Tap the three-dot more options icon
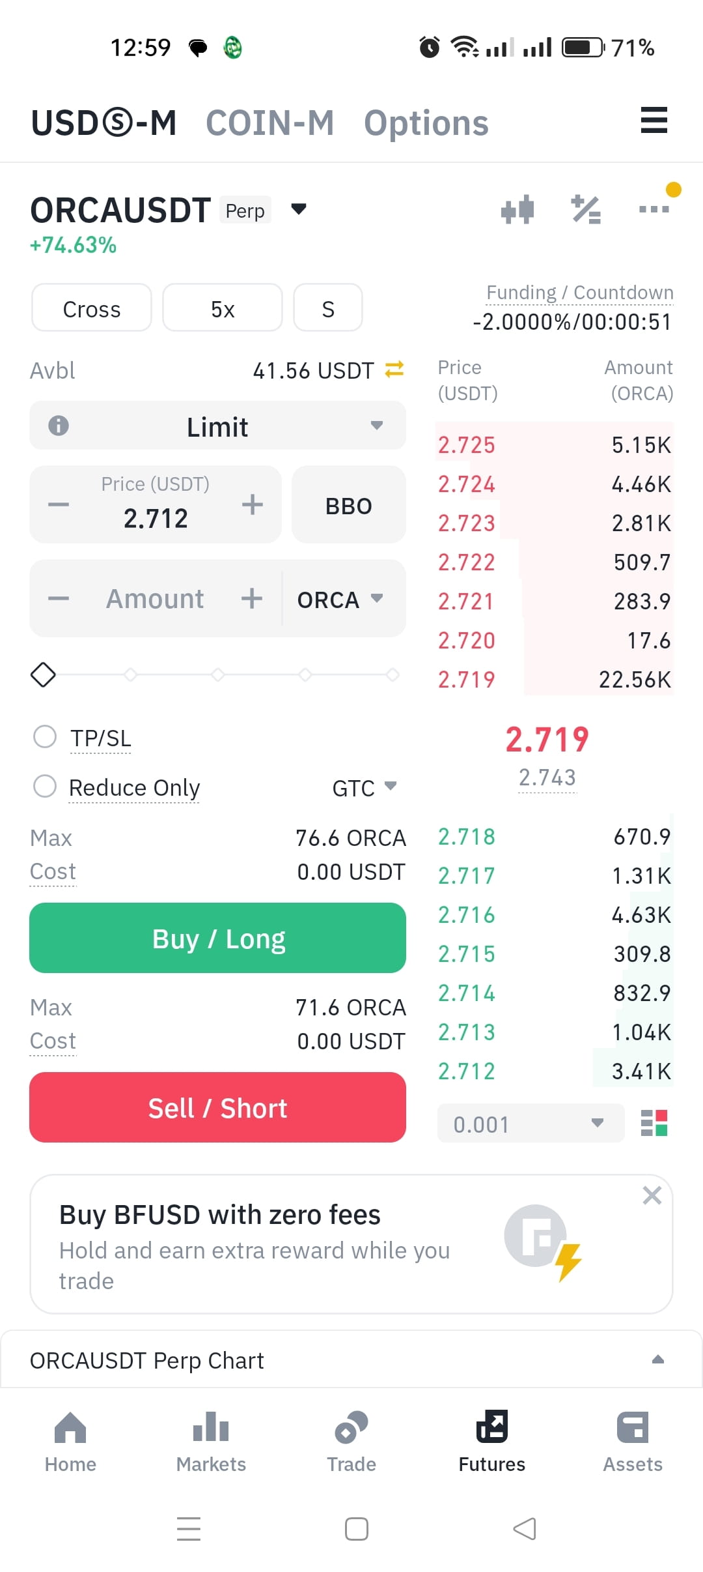The image size is (703, 1572). coord(654,209)
